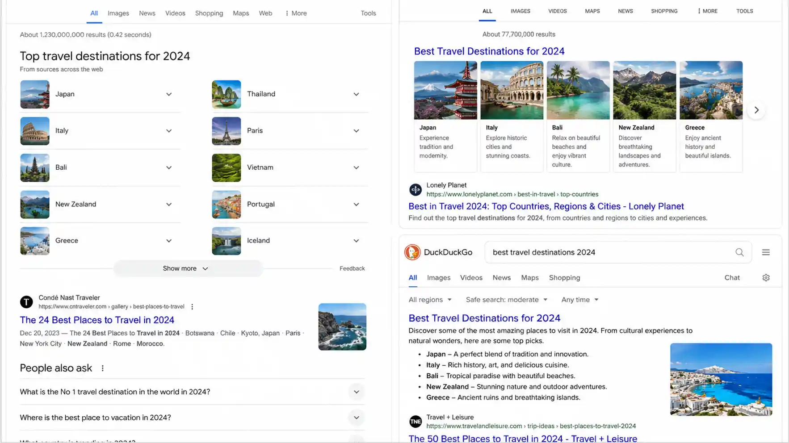
Task: Click the DuckDuckGo logo icon
Action: (412, 252)
